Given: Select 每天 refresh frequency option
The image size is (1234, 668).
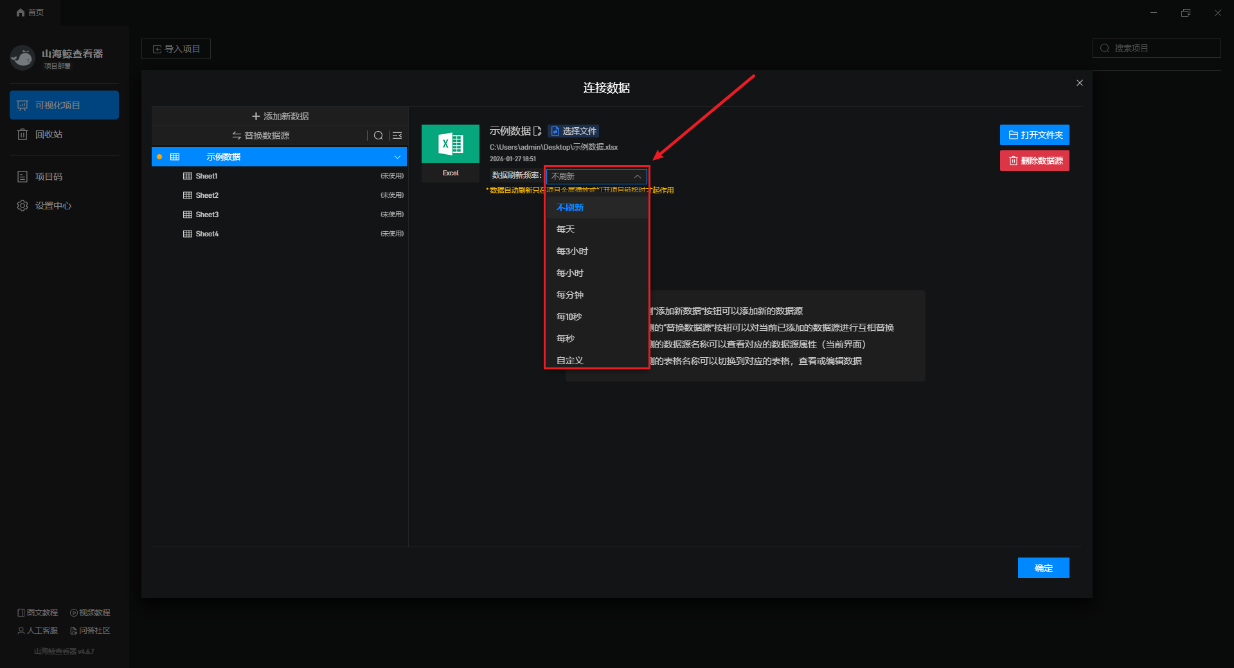Looking at the screenshot, I should click(x=566, y=229).
